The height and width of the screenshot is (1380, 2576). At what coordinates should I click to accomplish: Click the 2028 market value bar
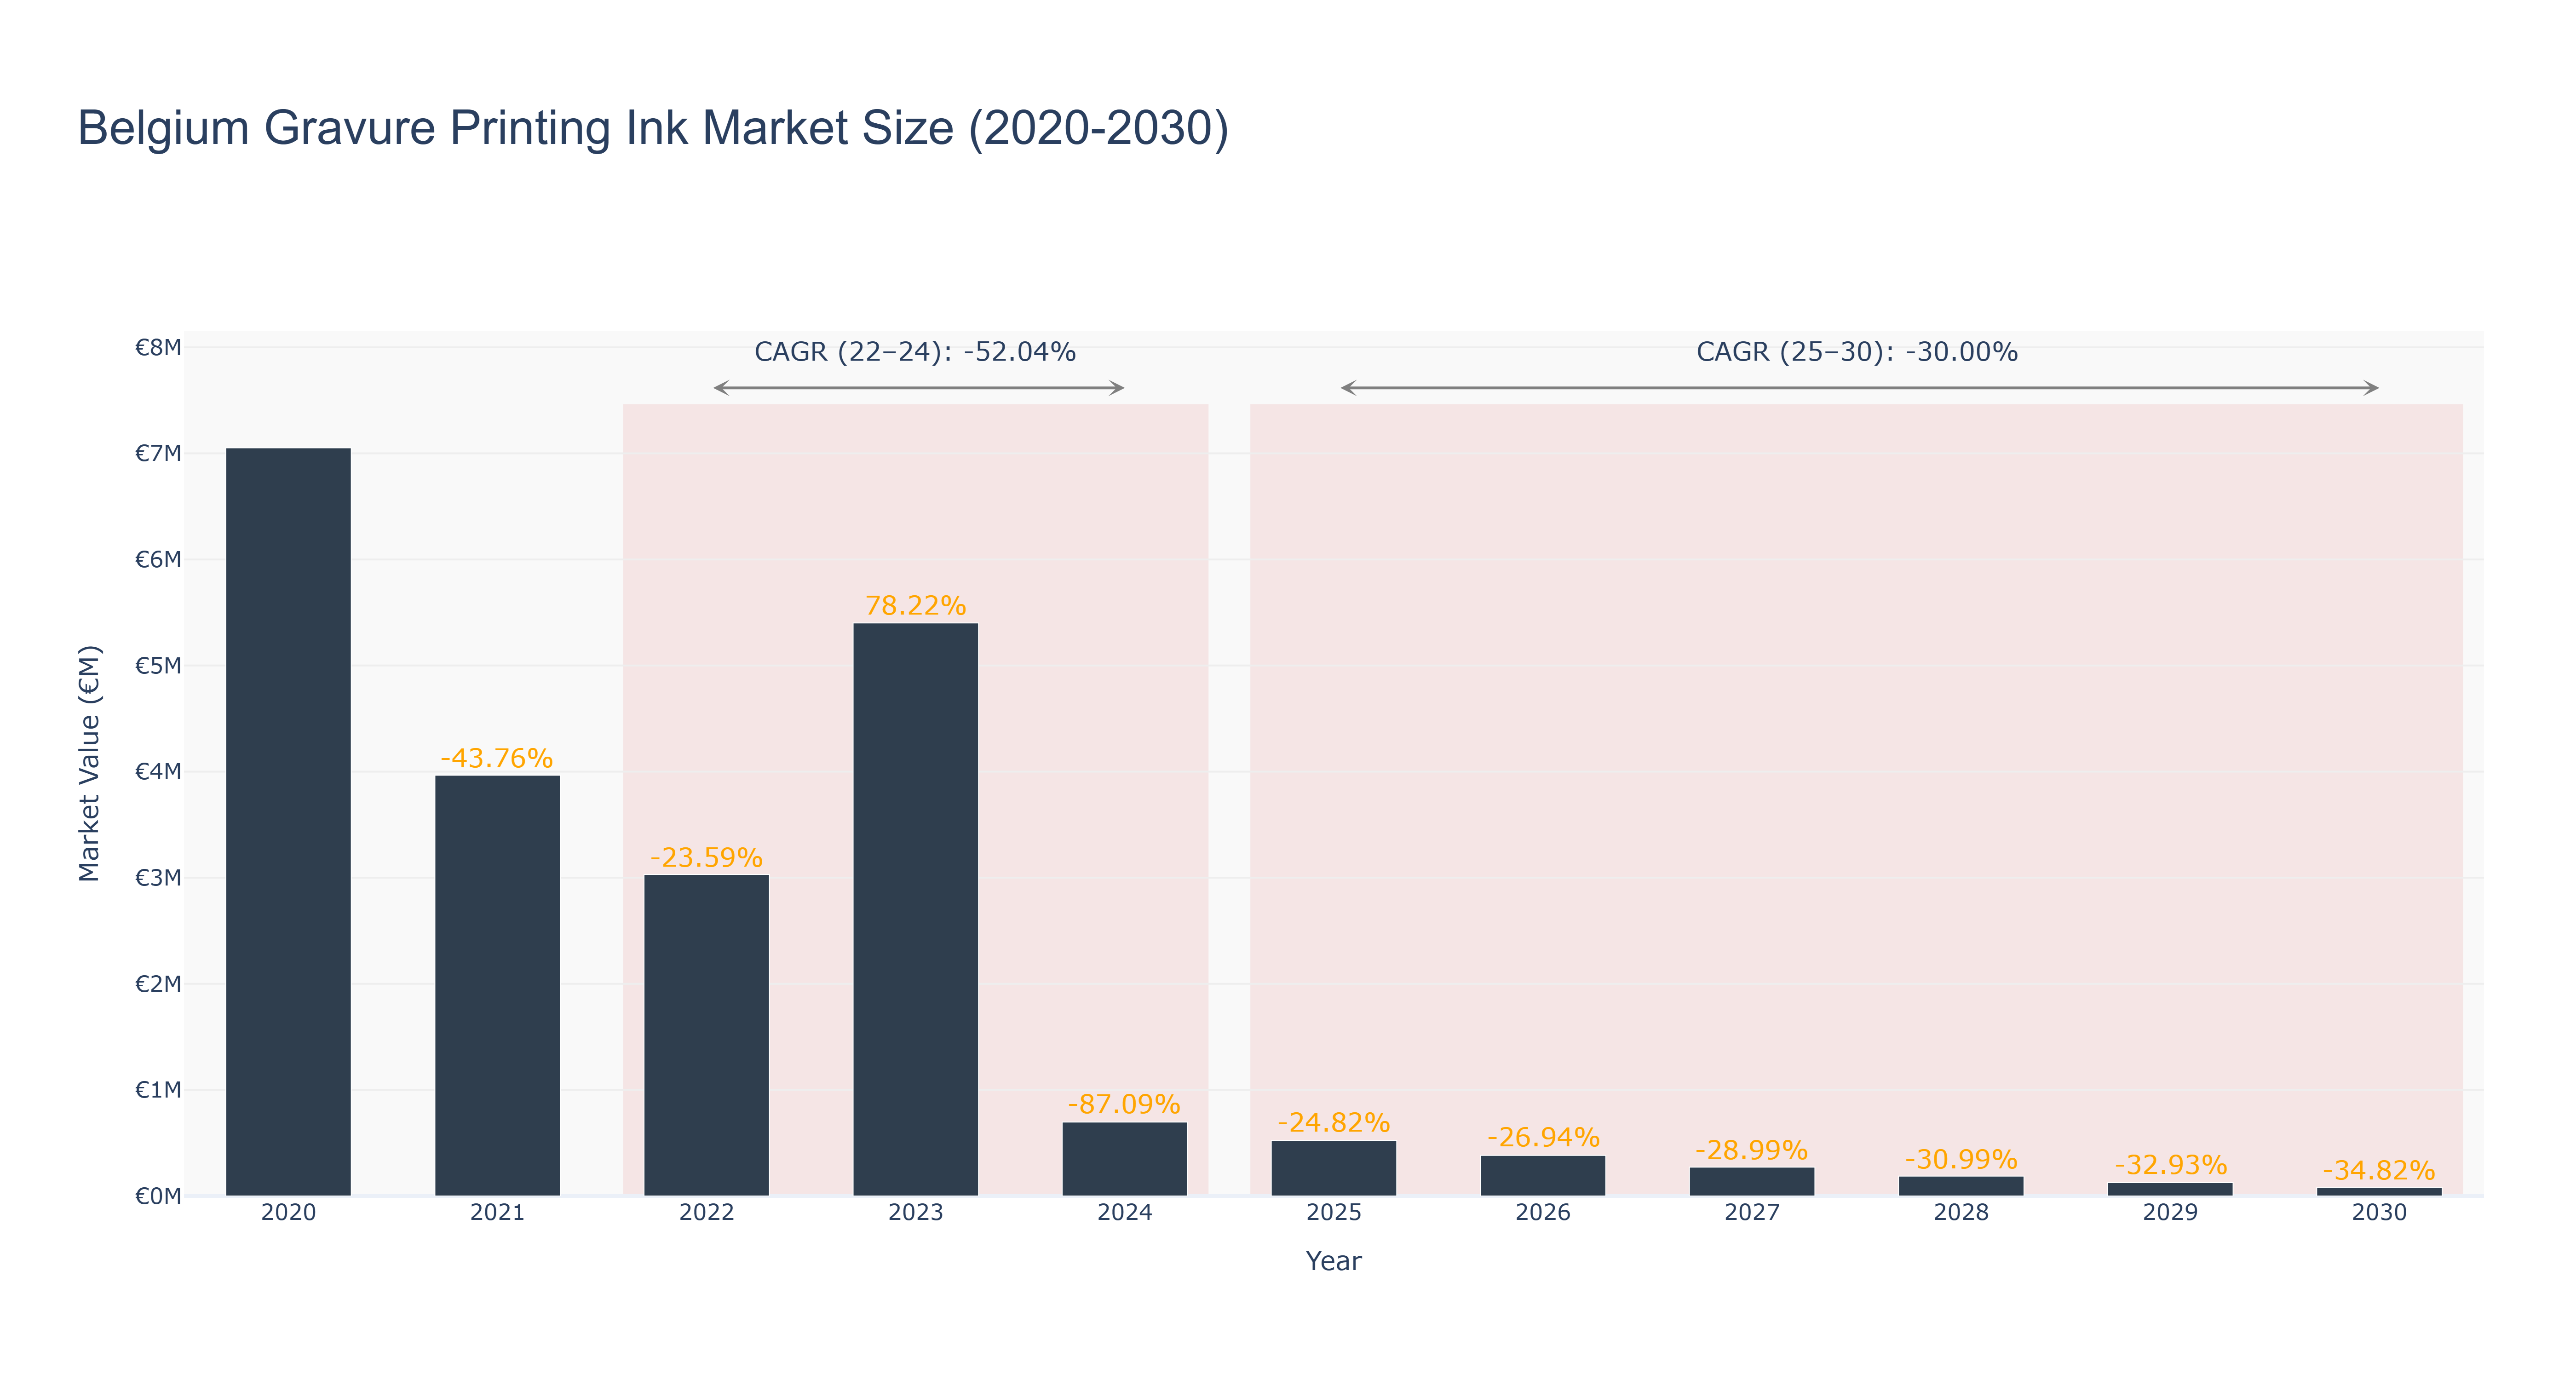(1960, 1186)
